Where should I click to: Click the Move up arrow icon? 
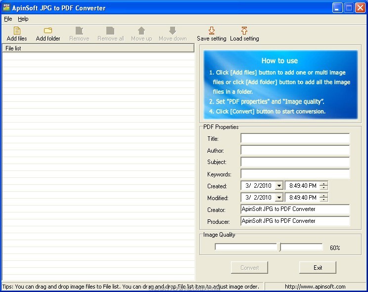(141, 31)
